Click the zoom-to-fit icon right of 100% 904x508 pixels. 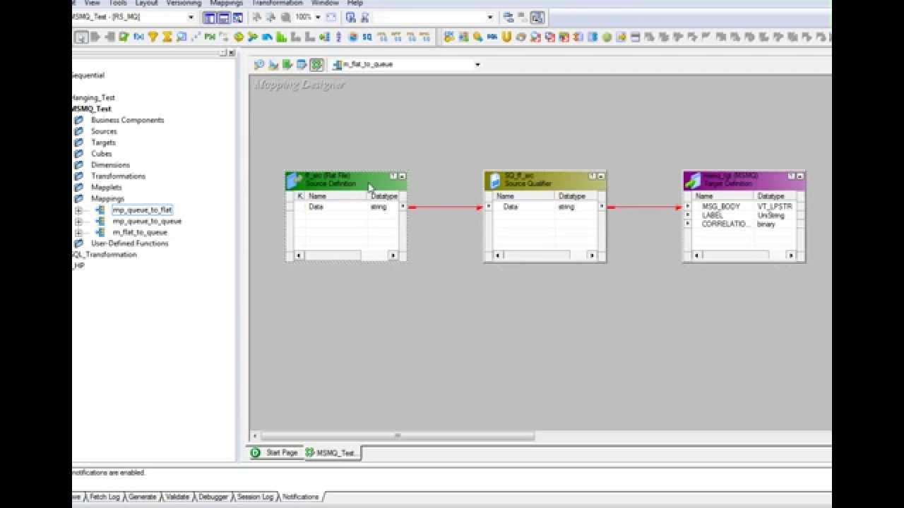tap(331, 17)
